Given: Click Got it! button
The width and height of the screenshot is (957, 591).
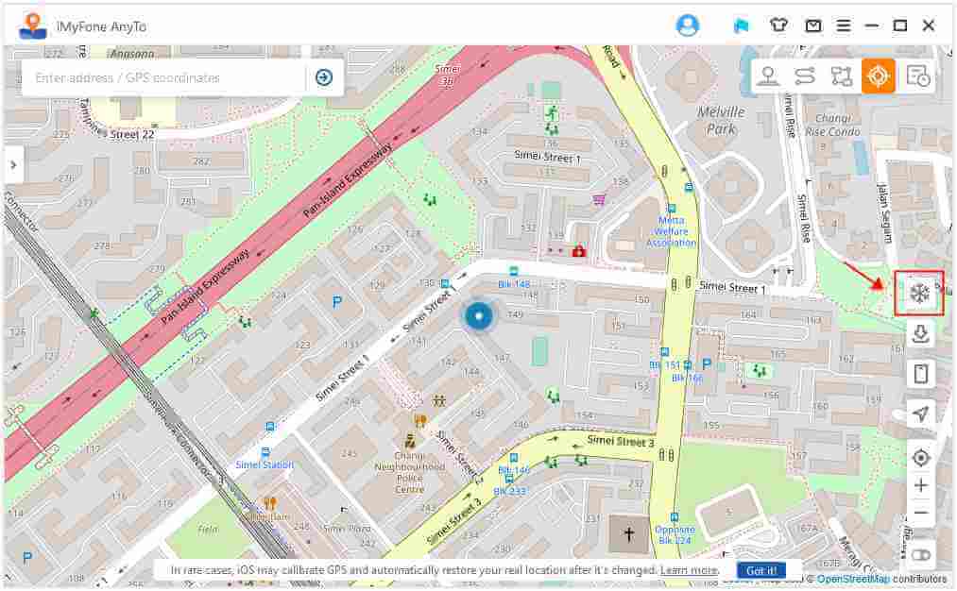Looking at the screenshot, I should (761, 571).
